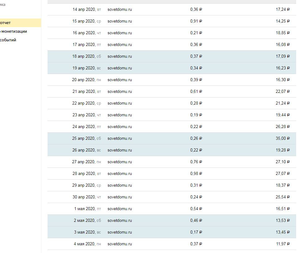298x253 pixels.
Task: Click the sovetdomu.ru link for 14 апр 2020
Action: tap(120, 10)
